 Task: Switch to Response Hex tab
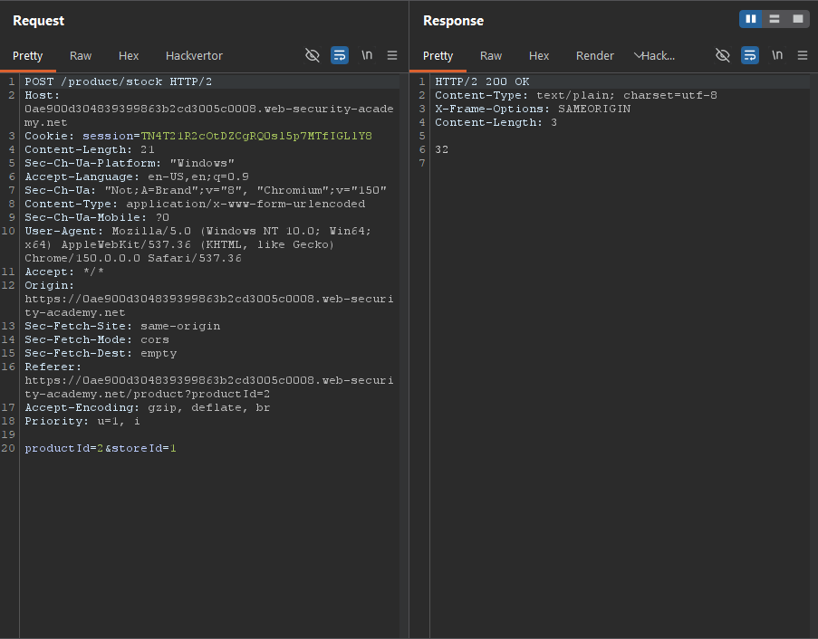tap(539, 56)
